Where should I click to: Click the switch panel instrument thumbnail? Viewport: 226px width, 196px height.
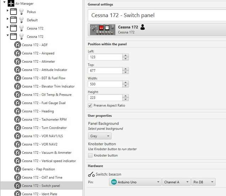pos(102,30)
